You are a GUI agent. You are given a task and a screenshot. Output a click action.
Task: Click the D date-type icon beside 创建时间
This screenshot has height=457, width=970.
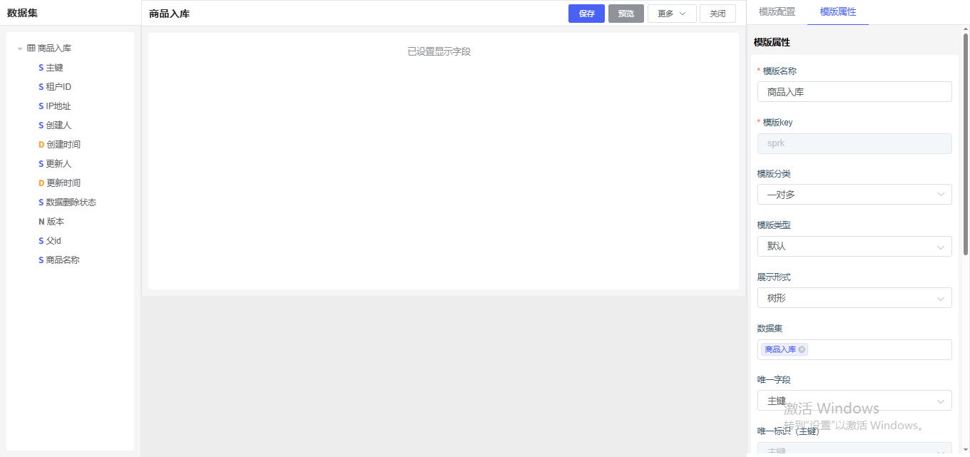click(x=41, y=144)
